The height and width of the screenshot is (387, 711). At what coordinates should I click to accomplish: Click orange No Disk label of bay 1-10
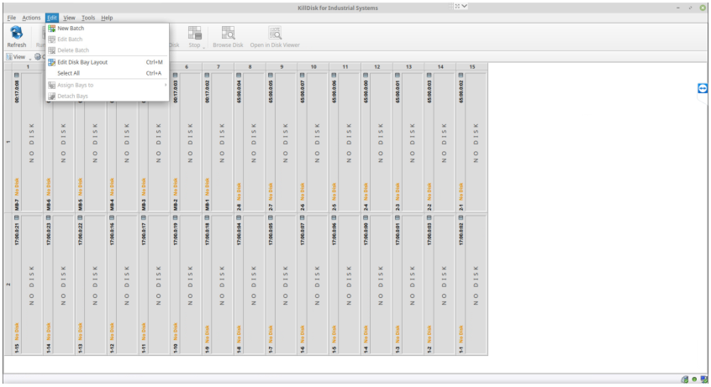[176, 332]
